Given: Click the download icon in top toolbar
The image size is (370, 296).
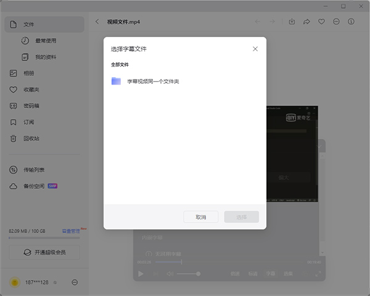Looking at the screenshot, I should coord(292,22).
